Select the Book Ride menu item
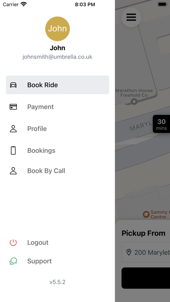Image resolution: width=170 pixels, height=302 pixels. click(58, 85)
